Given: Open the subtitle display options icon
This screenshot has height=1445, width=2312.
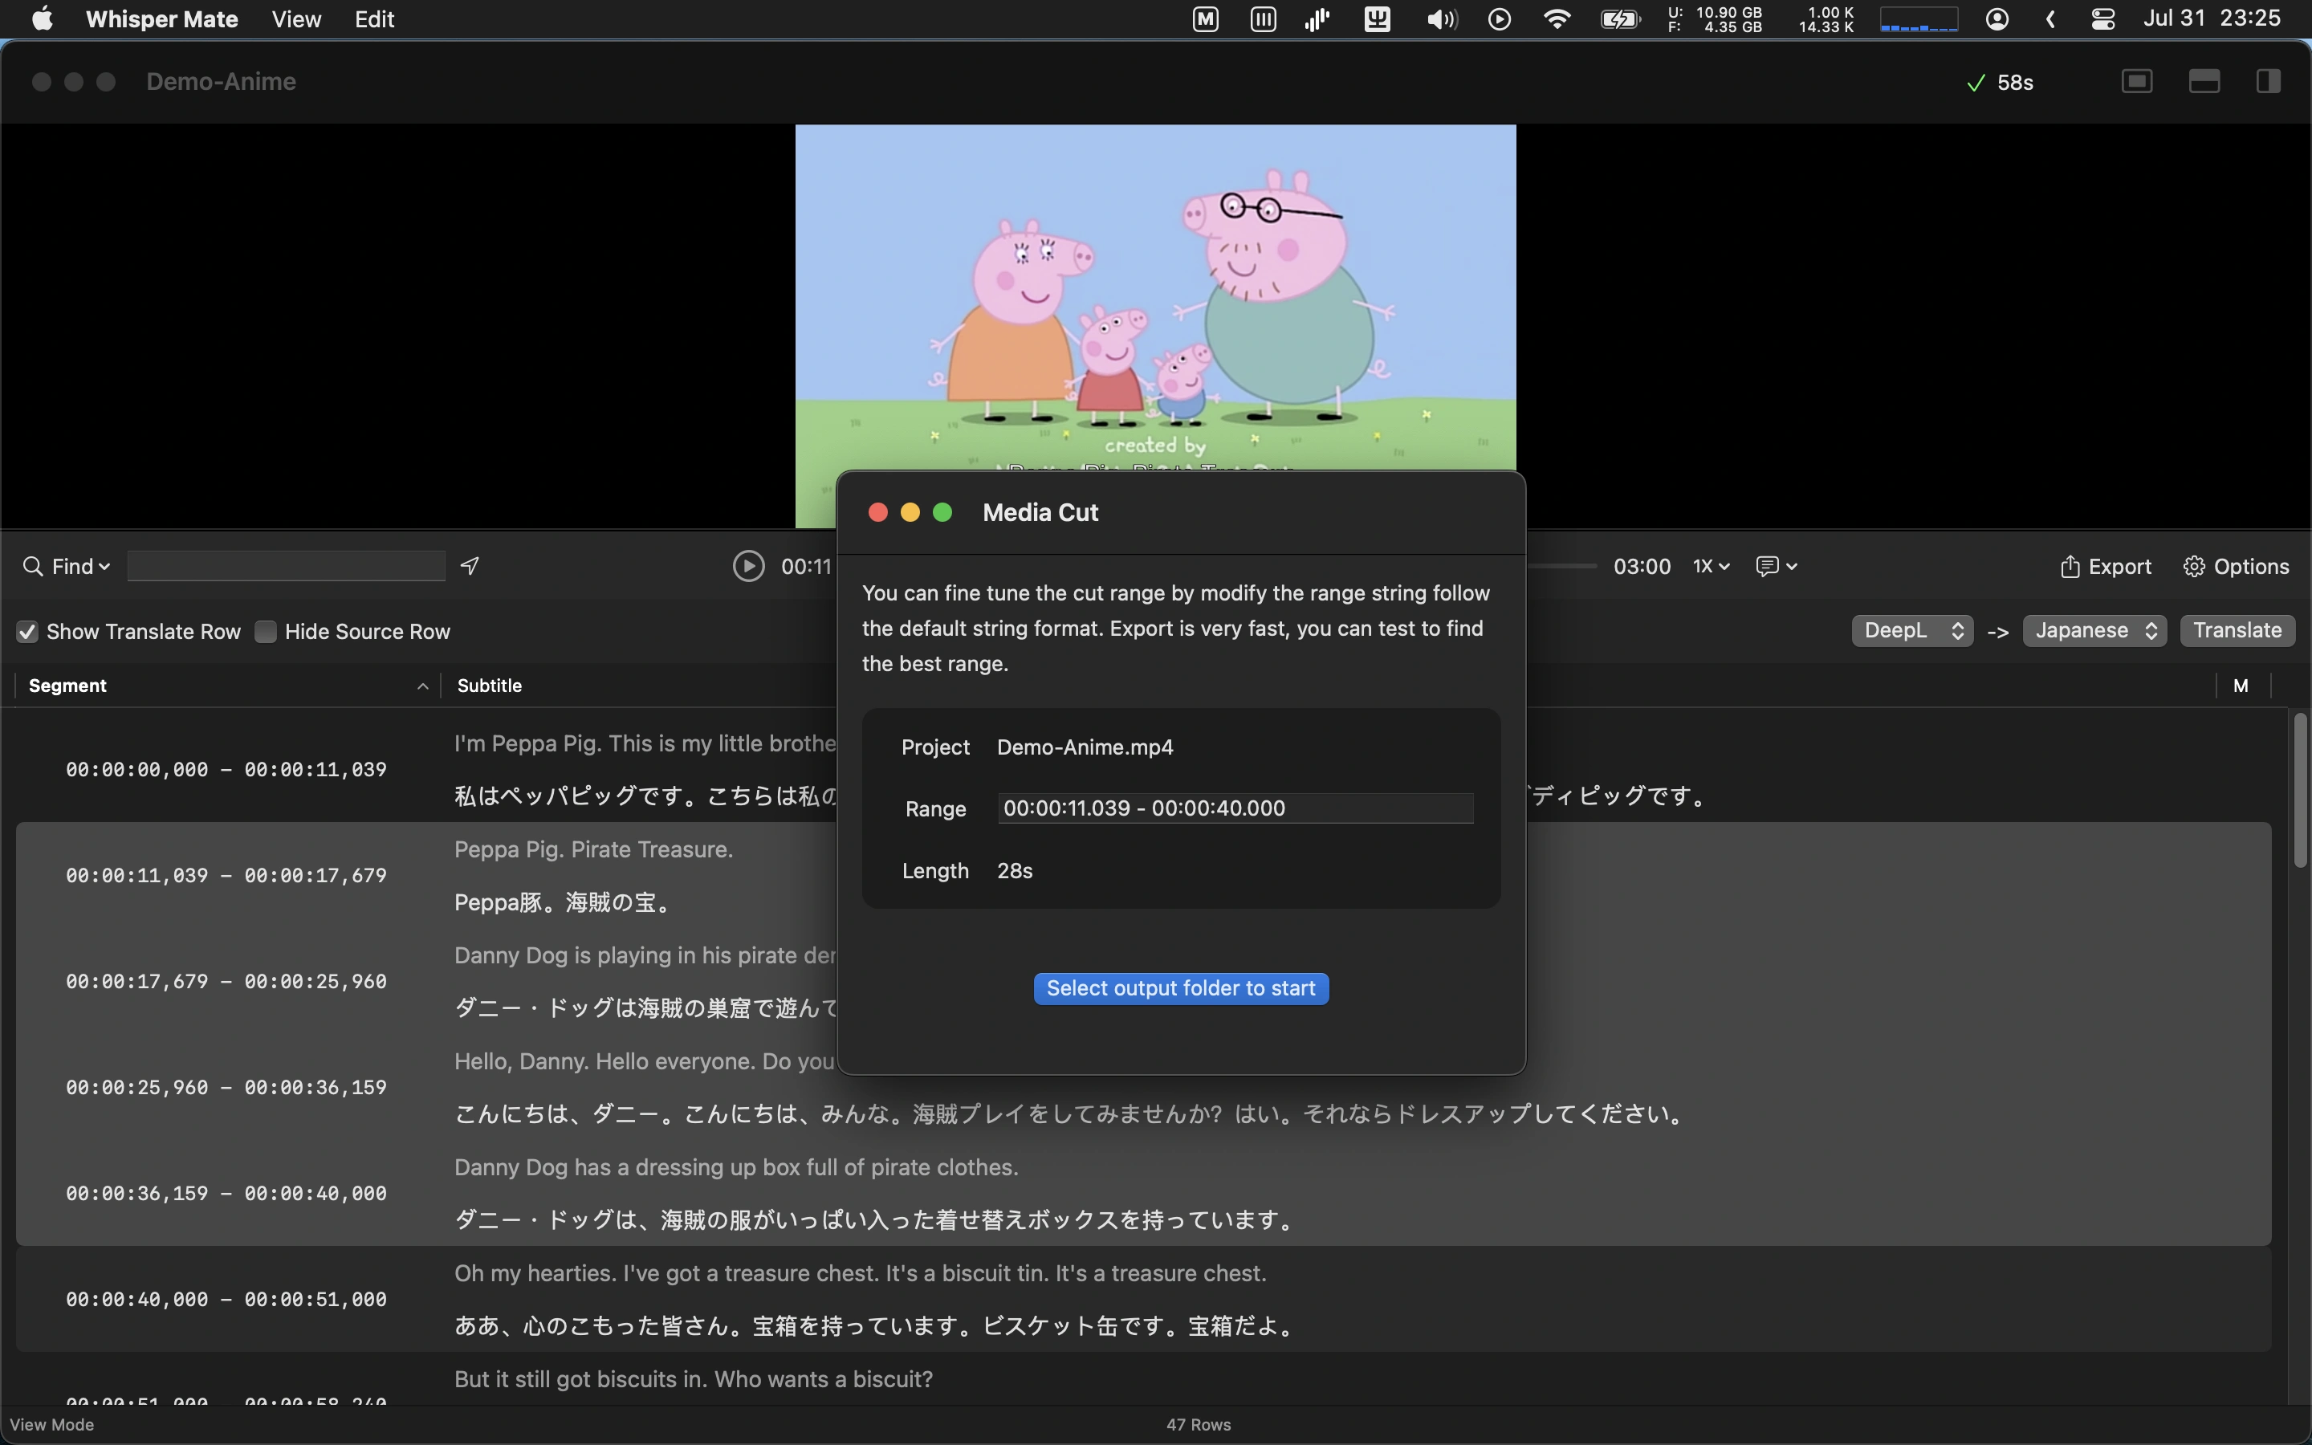Looking at the screenshot, I should pos(1776,566).
